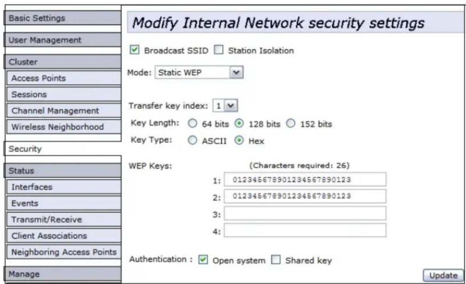Select the Security sidebar item
Screen dimensions: 466x284
[63, 149]
